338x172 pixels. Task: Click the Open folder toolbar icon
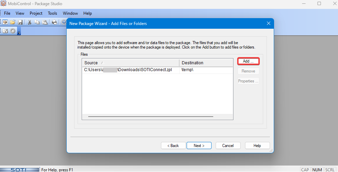13,22
